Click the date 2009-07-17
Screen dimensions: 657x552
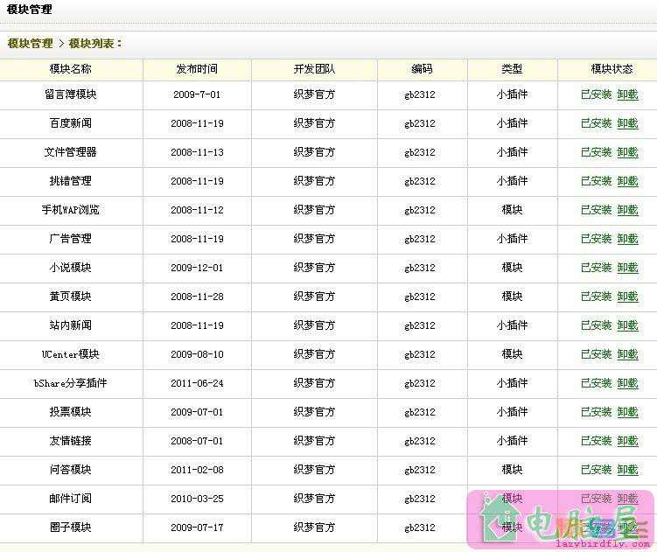(x=197, y=528)
